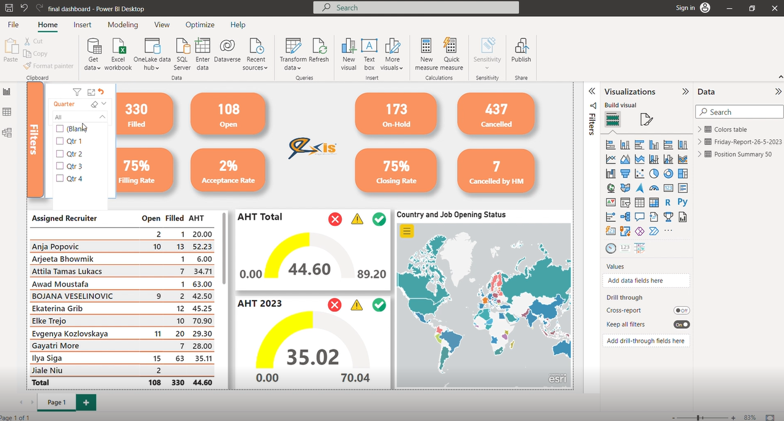The image size is (784, 421).
Task: Open the Get data dropdown
Action: click(x=93, y=54)
